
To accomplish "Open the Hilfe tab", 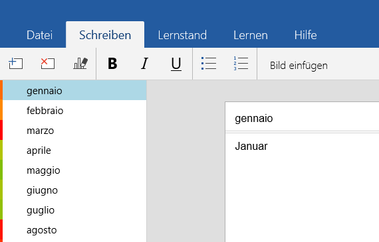I will click(x=305, y=35).
